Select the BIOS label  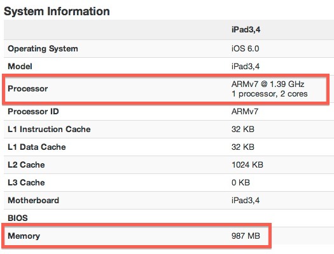(18, 218)
